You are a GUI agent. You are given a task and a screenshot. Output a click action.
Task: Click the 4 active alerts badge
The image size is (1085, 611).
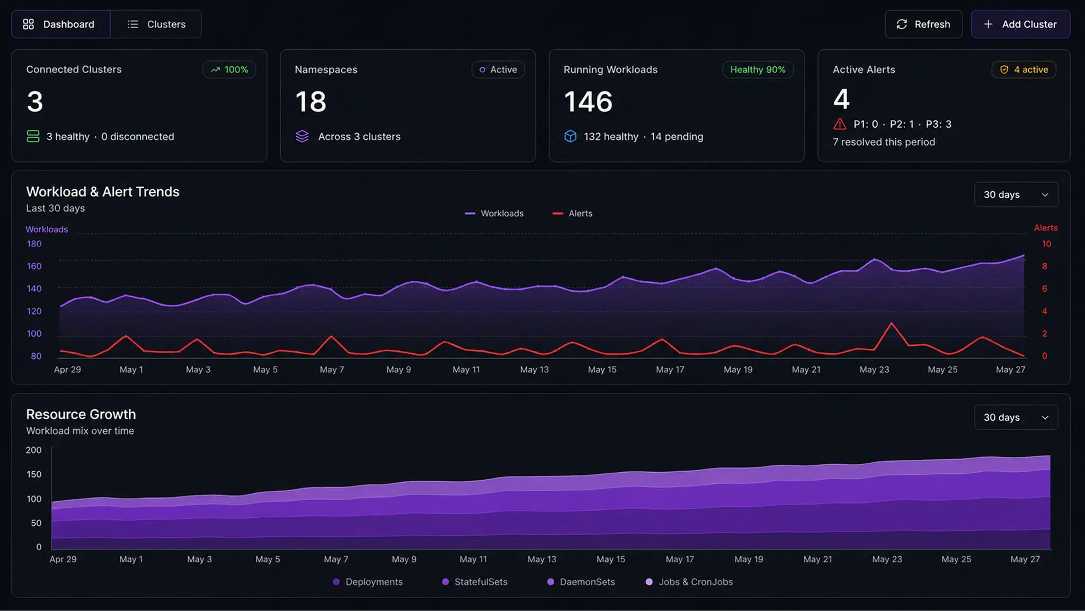click(1024, 69)
